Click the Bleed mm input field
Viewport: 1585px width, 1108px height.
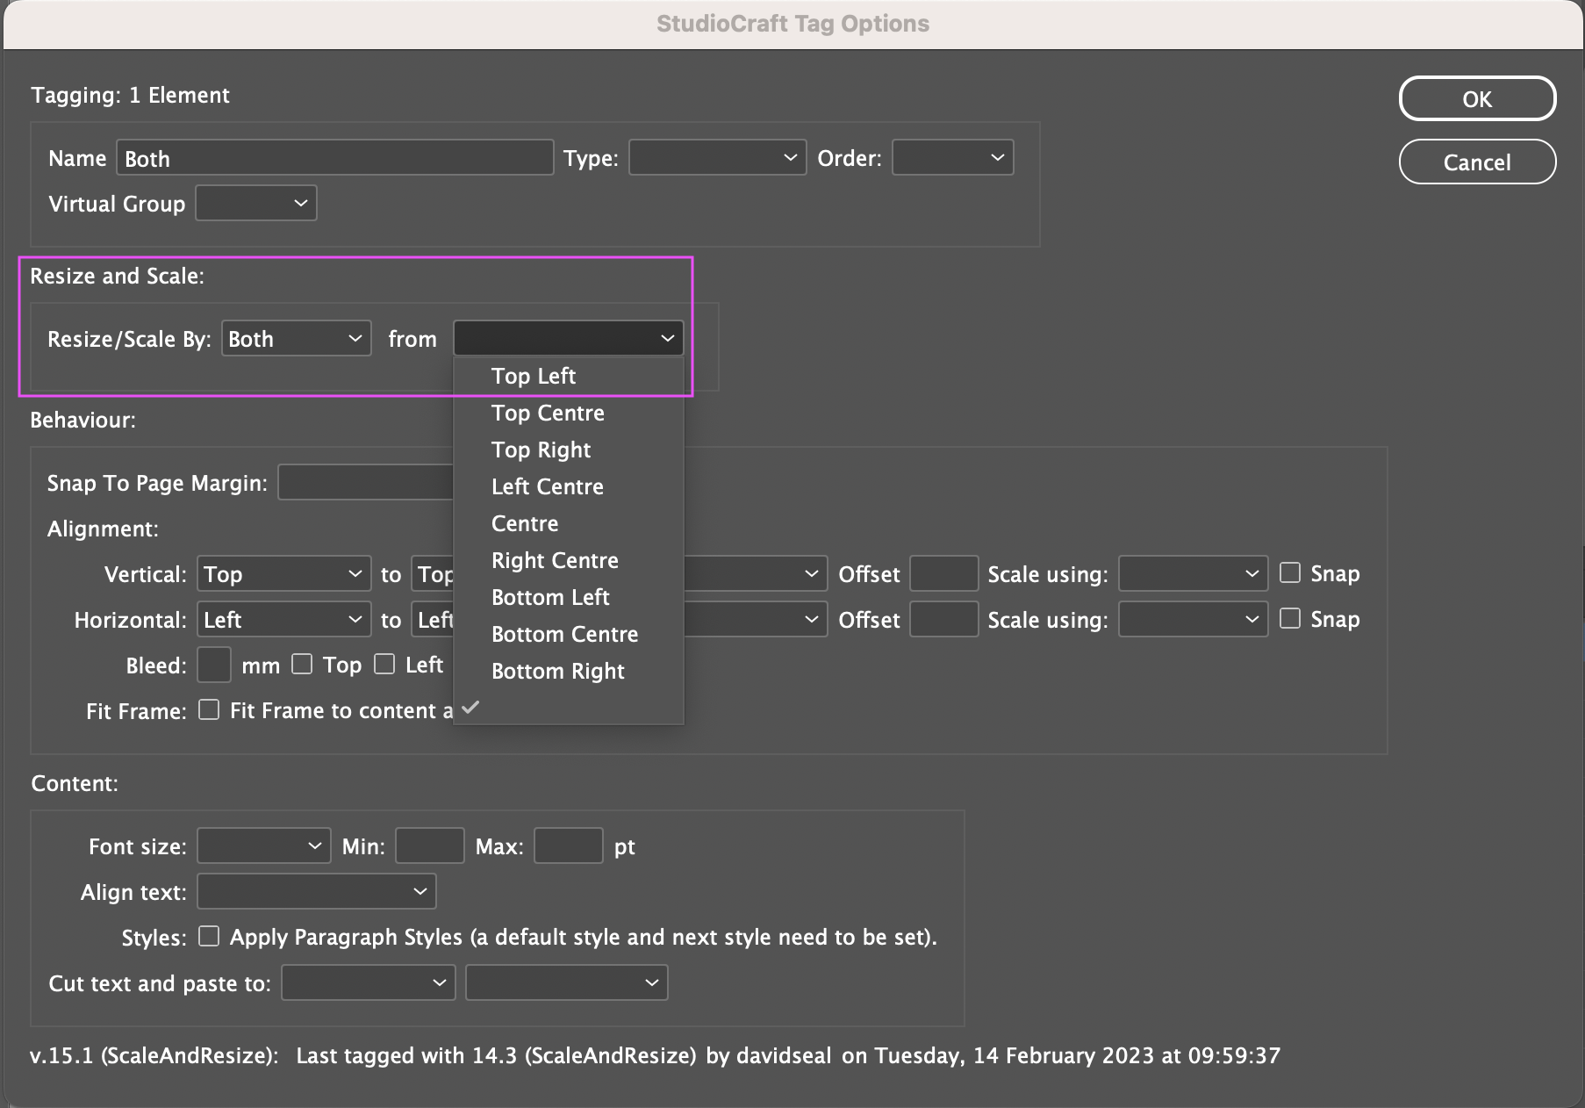[213, 666]
